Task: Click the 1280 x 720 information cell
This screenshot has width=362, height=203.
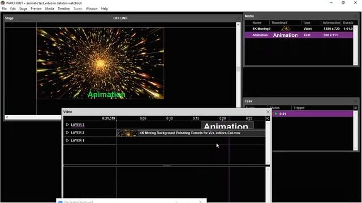Action: [x=331, y=29]
